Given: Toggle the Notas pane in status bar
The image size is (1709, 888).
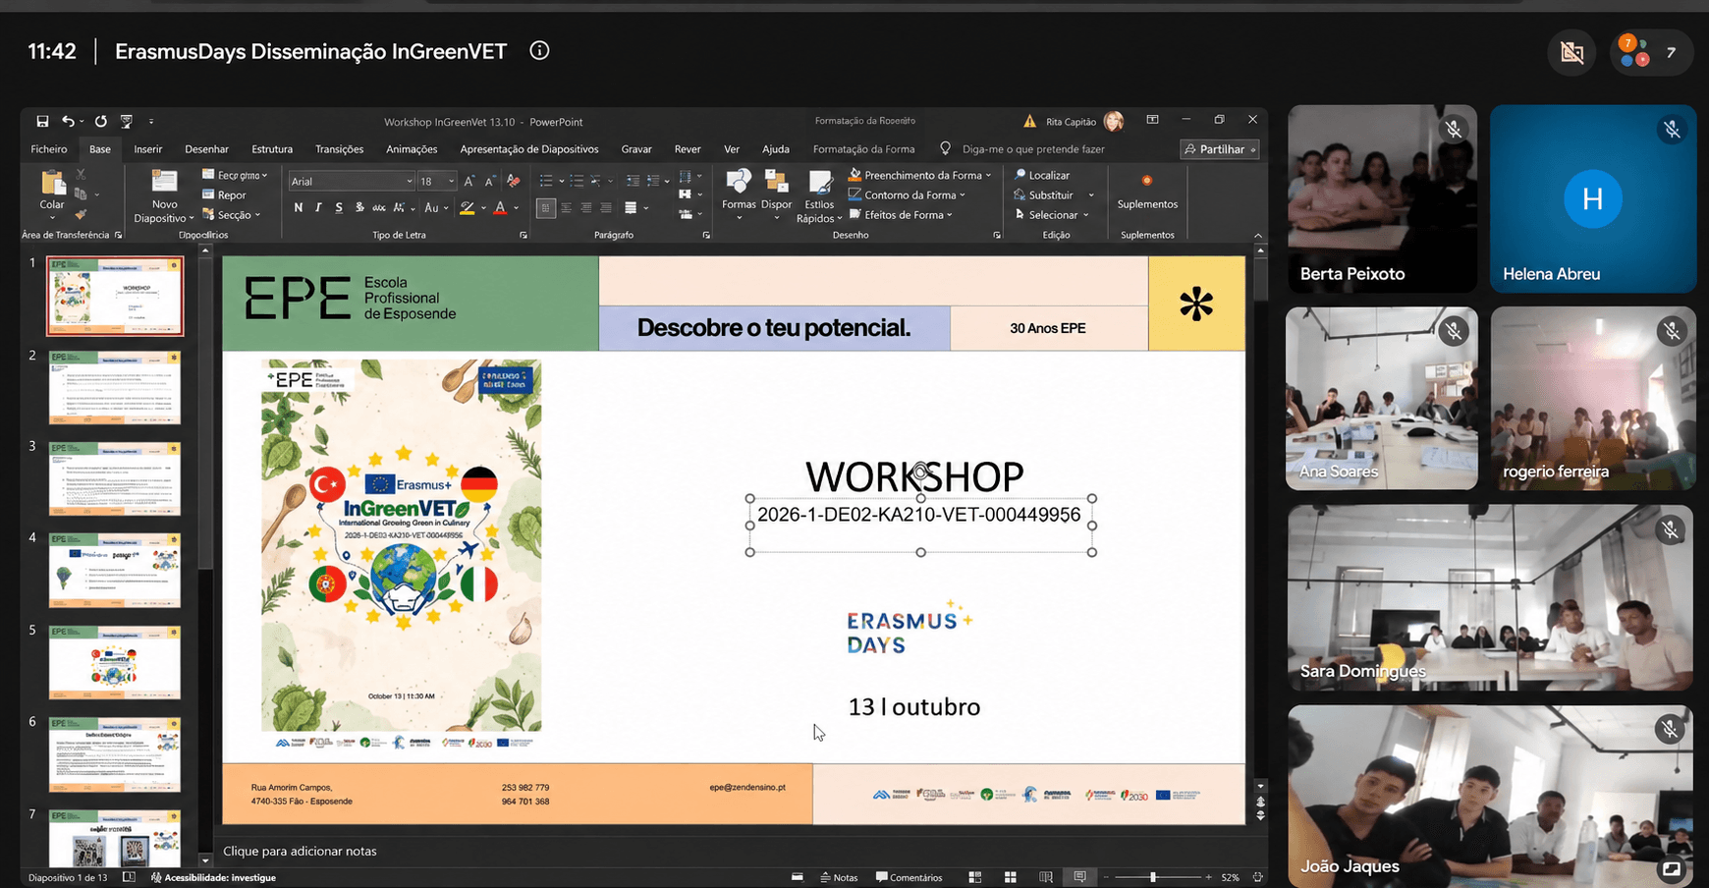Looking at the screenshot, I should [x=839, y=877].
